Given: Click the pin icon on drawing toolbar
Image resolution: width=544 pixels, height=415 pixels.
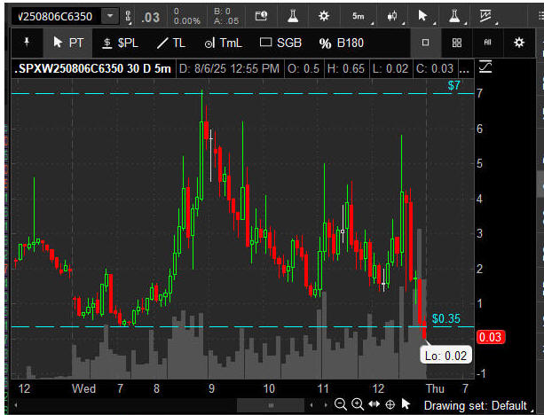Looking at the screenshot, I should 26,43.
